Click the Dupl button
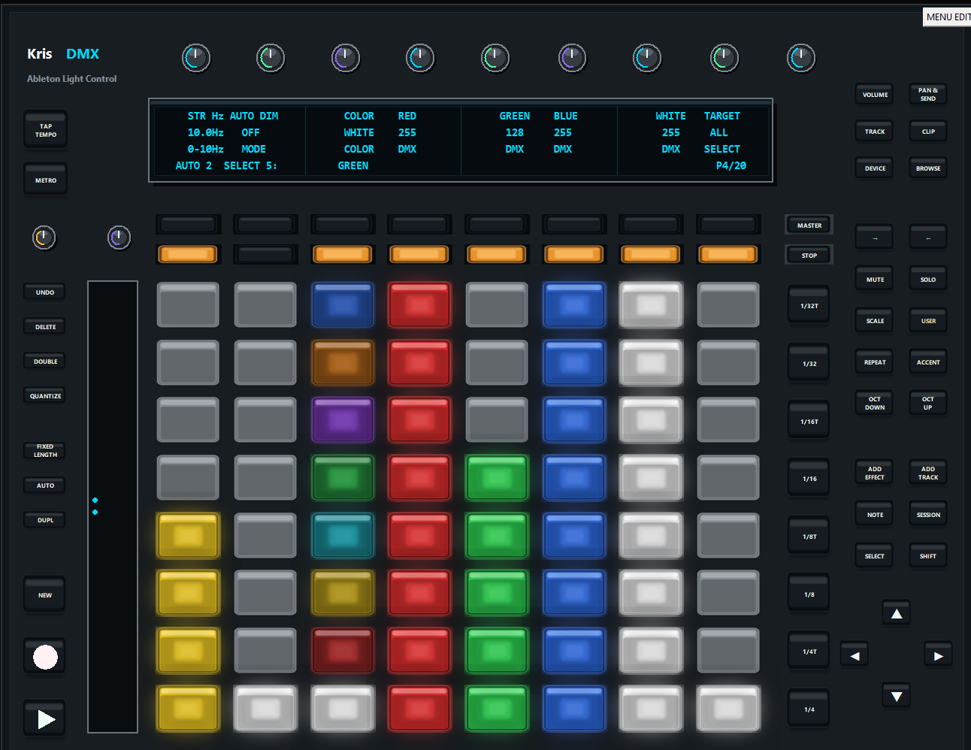The image size is (971, 750). [x=45, y=520]
